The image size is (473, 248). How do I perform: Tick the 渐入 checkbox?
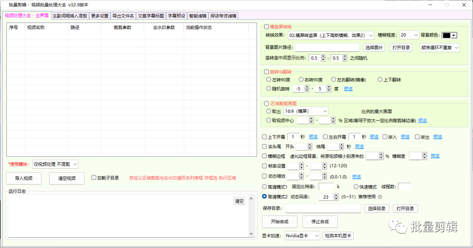tap(385, 137)
